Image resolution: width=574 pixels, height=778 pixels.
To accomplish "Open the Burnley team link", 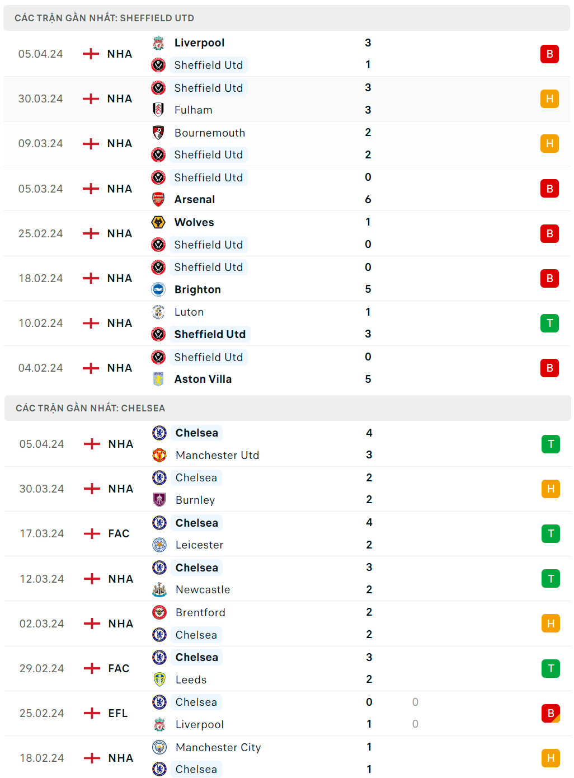I will point(195,500).
